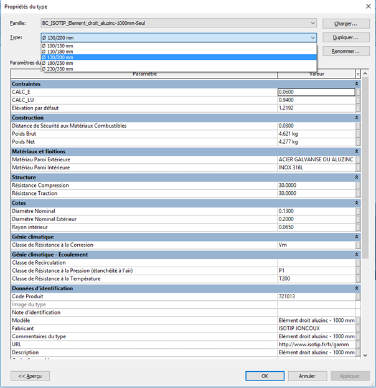Click the associate button for Matériau Paroi Intérieure
This screenshot has height=388, width=376.
[358, 168]
